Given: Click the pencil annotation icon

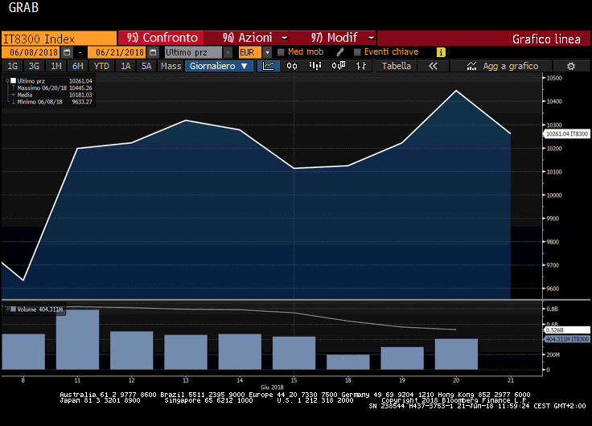Looking at the screenshot, I should tap(340, 52).
